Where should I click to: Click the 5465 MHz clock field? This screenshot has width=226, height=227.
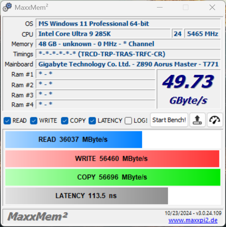coord(202,34)
